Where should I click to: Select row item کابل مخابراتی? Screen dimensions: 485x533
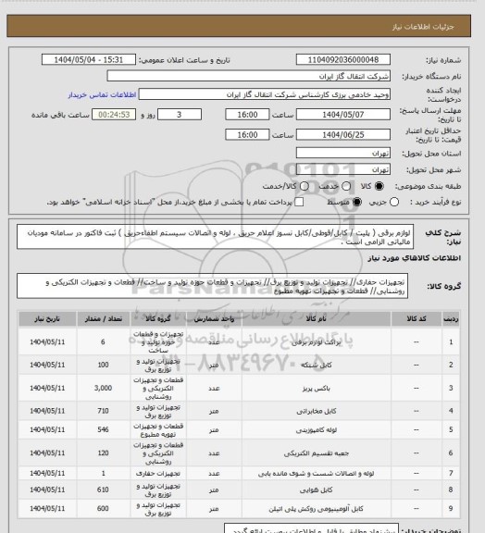pyautogui.click(x=317, y=411)
